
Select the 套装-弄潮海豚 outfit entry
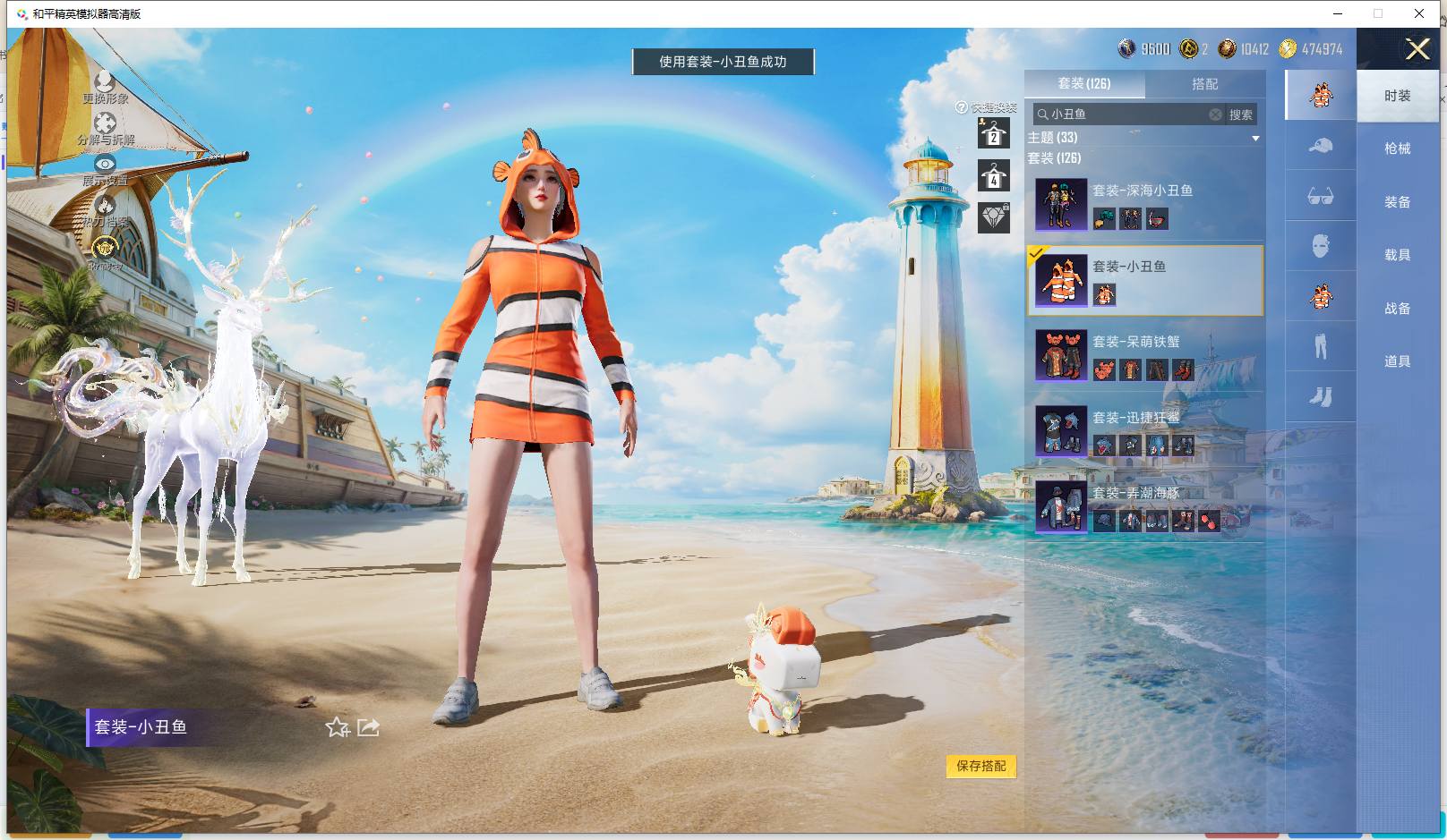pyautogui.click(x=1145, y=507)
